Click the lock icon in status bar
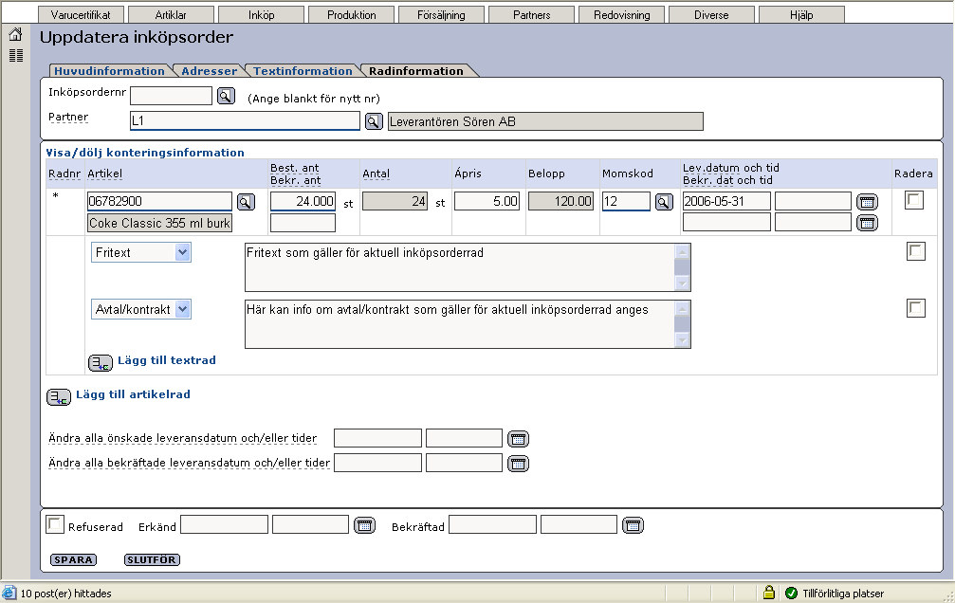The width and height of the screenshot is (955, 603). (x=769, y=592)
